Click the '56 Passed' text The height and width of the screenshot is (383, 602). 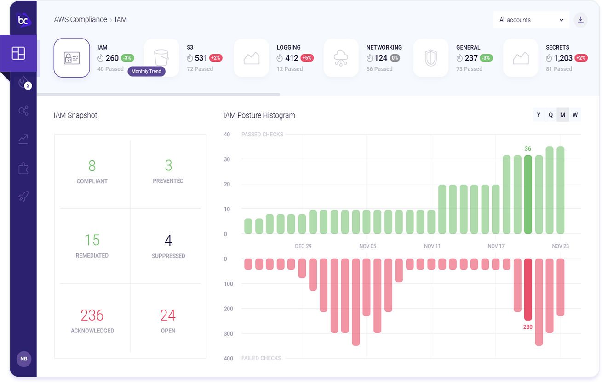coord(379,69)
